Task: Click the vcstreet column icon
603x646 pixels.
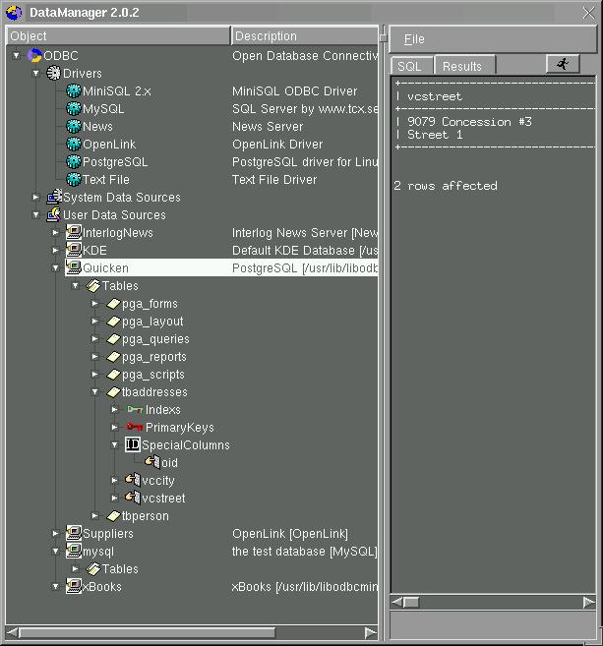Action: coord(133,498)
